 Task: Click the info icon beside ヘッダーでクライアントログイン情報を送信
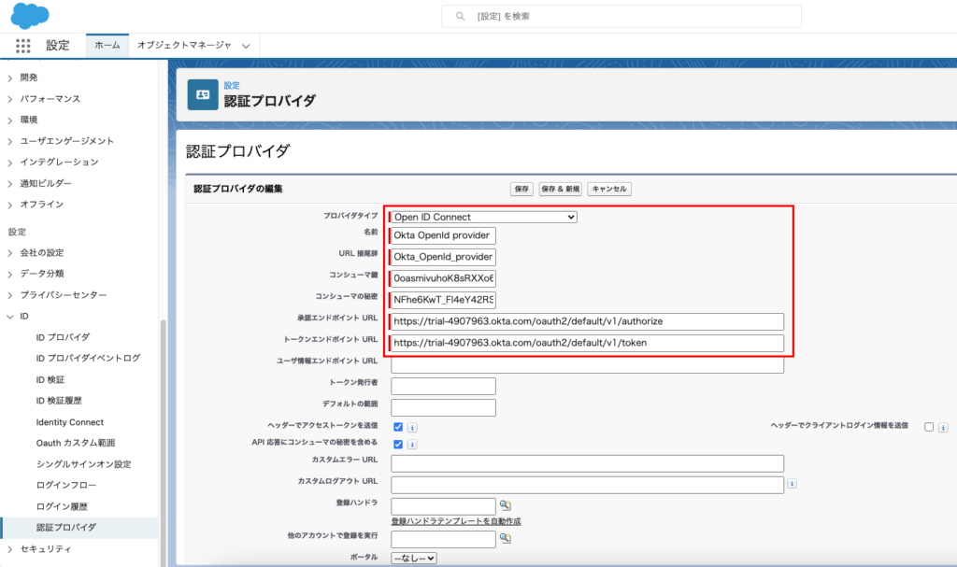943,427
